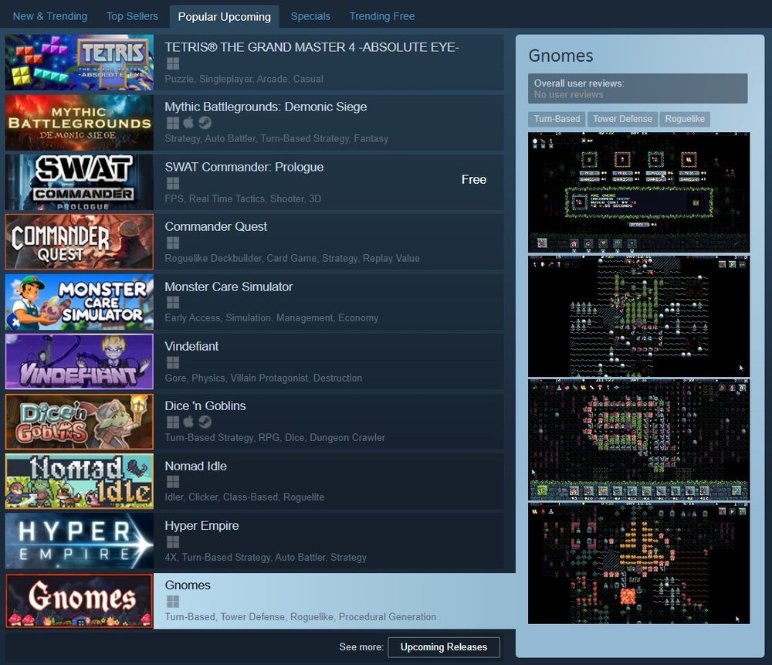
Task: Click the tags 'Gore, Physics, Villain Protagonist, Destruction'
Action: [263, 378]
